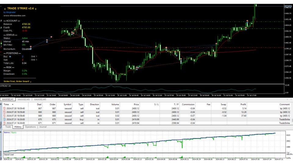Click the history table vertical scrollbar thumb
Viewport: 293px width, 164px height.
click(292, 120)
